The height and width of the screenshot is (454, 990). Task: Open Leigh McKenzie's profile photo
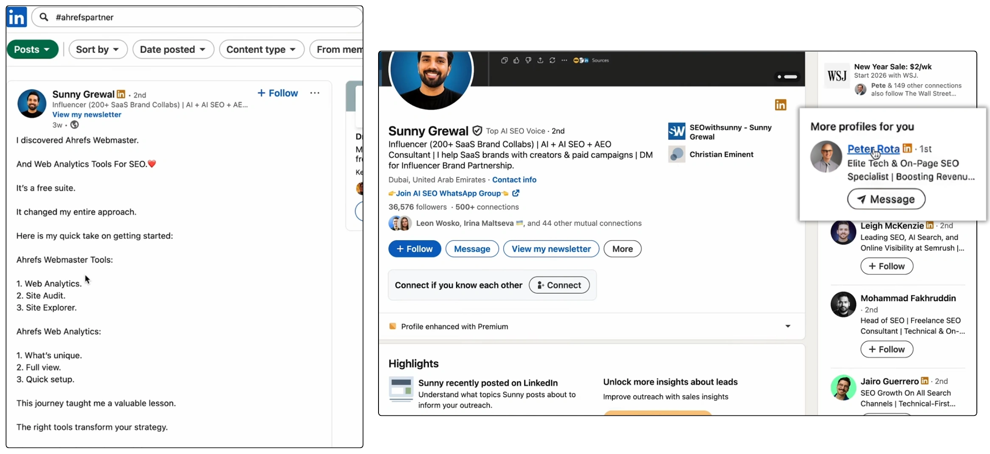843,232
